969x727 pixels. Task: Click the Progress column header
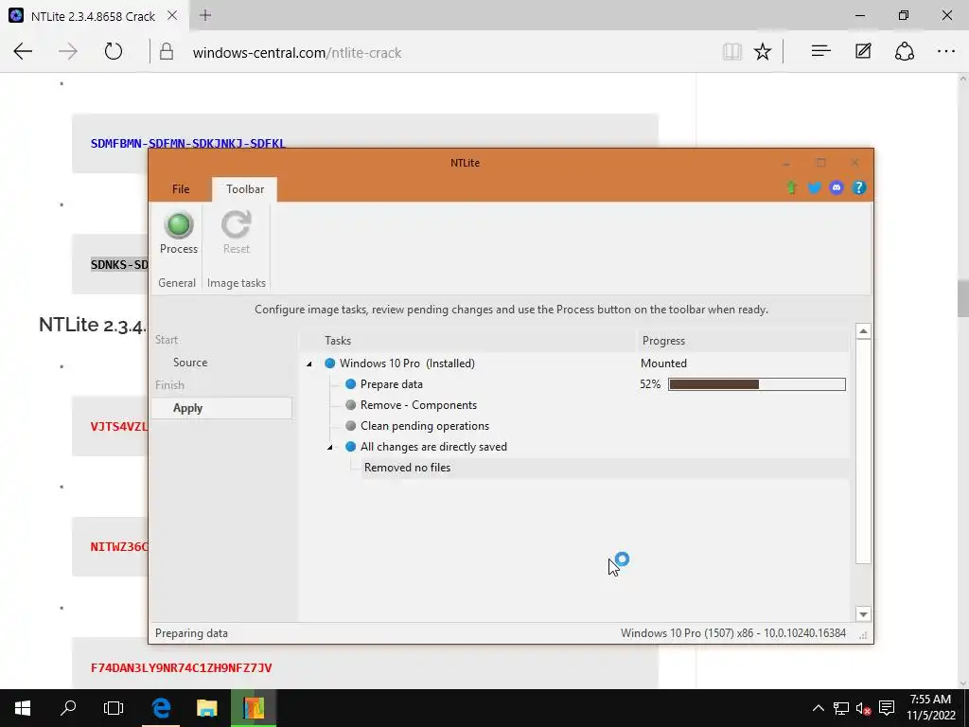point(743,341)
